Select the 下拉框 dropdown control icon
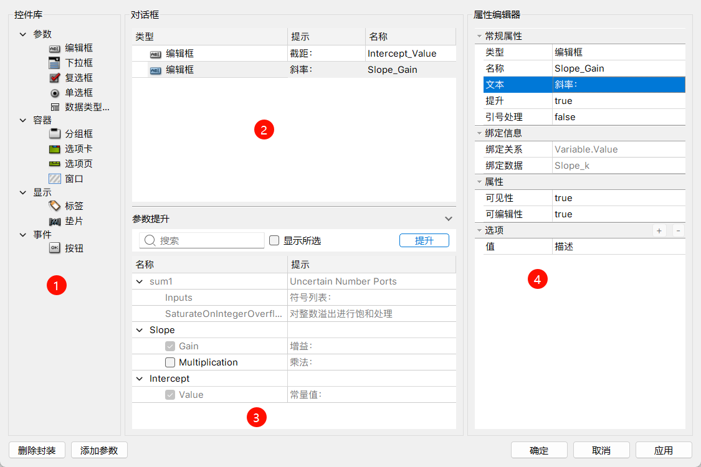This screenshot has height=467, width=701. pos(55,63)
